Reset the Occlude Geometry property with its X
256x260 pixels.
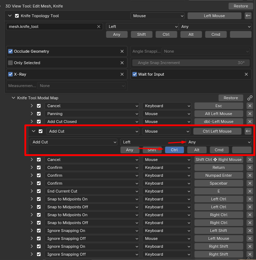coord(122,51)
